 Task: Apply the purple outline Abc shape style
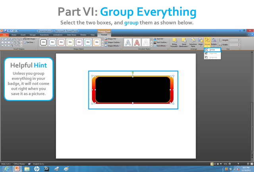[x=79, y=43]
